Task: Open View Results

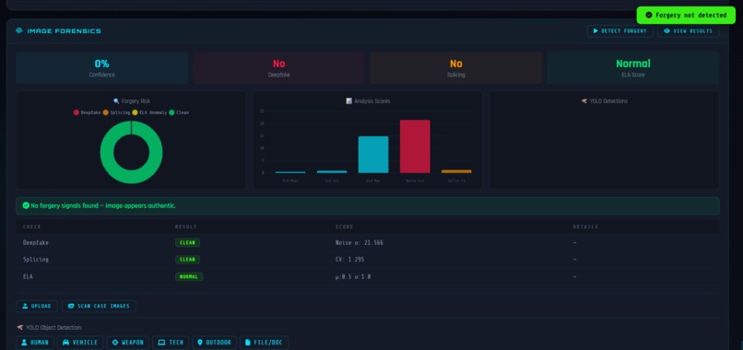Action: 688,30
